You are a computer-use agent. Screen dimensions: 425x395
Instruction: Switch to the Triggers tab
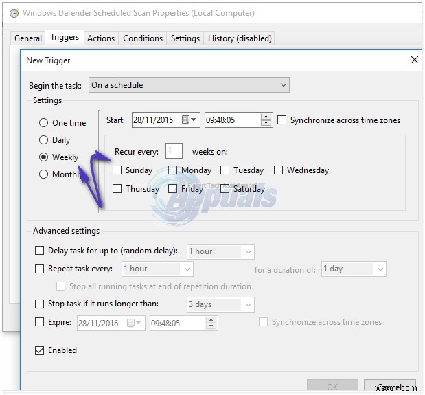pyautogui.click(x=65, y=37)
